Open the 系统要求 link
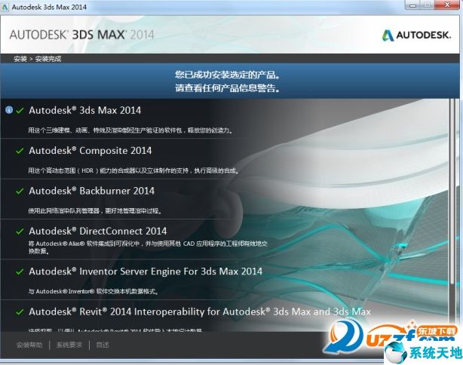Screen dimensions: 463x365 (x=69, y=345)
